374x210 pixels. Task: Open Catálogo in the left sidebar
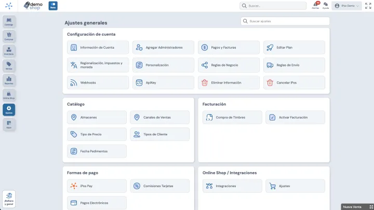click(9, 22)
